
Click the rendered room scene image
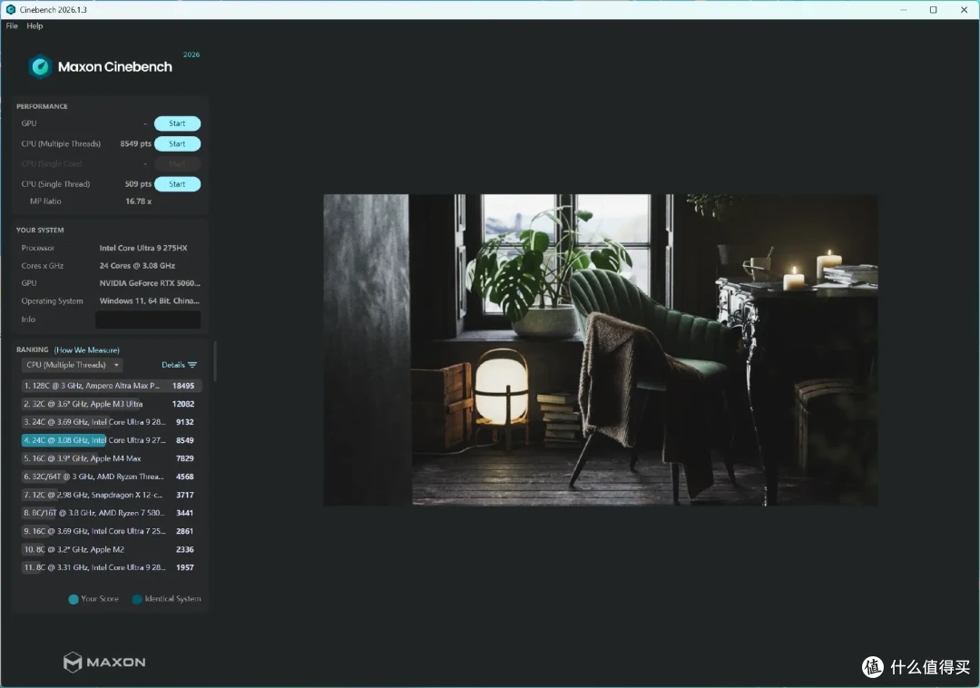click(601, 350)
